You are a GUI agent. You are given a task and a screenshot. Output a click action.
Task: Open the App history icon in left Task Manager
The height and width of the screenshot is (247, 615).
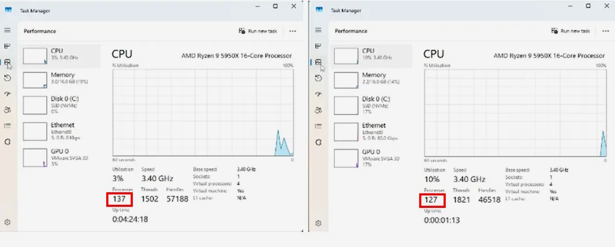pyautogui.click(x=8, y=78)
